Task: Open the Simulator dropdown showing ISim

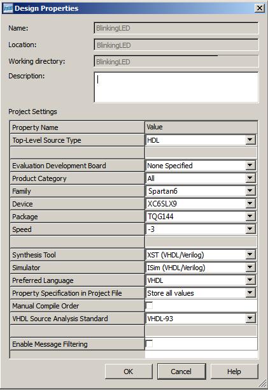Action: pos(250,267)
